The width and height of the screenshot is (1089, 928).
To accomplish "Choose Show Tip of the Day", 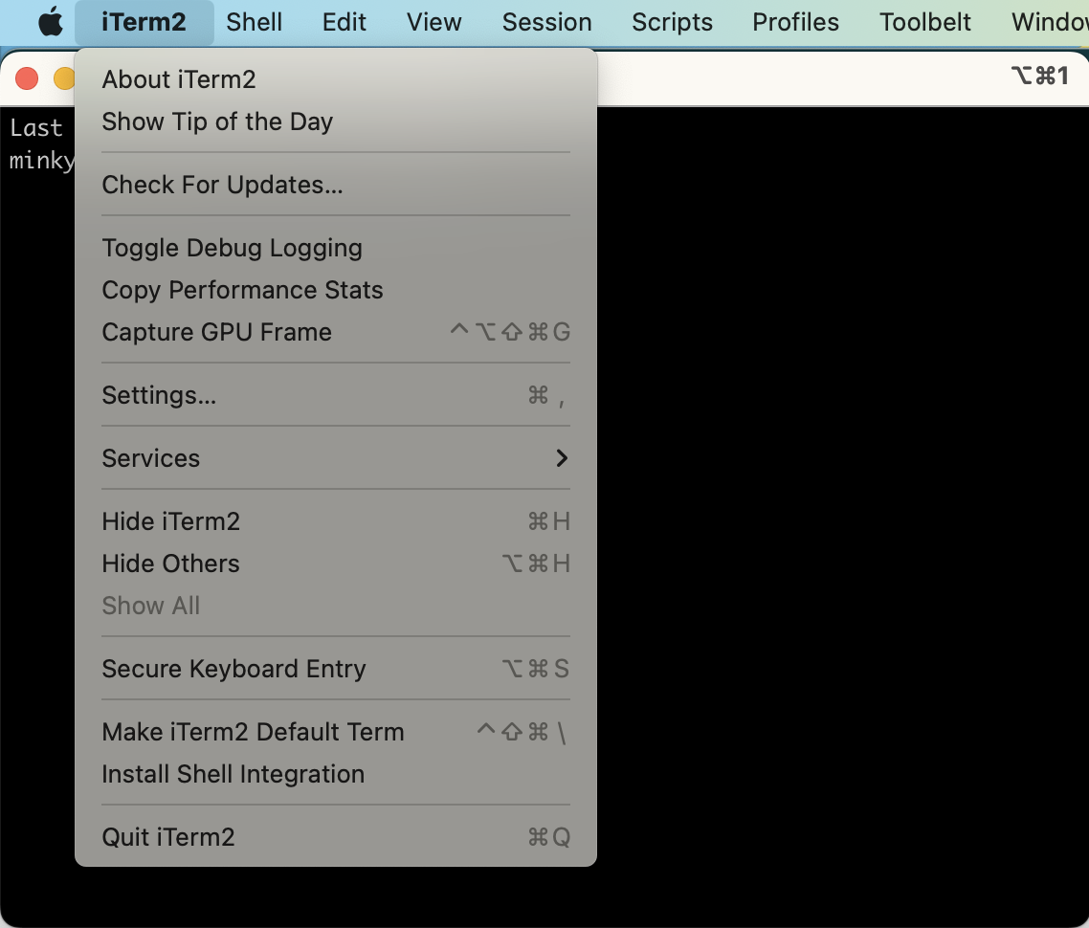I will [336, 122].
